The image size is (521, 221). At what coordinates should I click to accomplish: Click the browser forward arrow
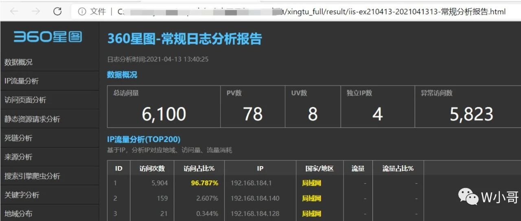pos(36,11)
